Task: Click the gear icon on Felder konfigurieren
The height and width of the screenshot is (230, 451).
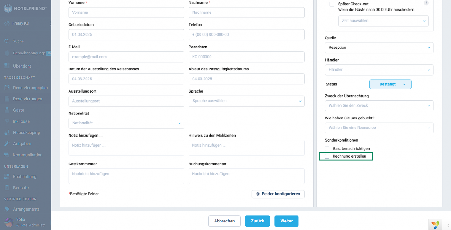Action: 258,194
